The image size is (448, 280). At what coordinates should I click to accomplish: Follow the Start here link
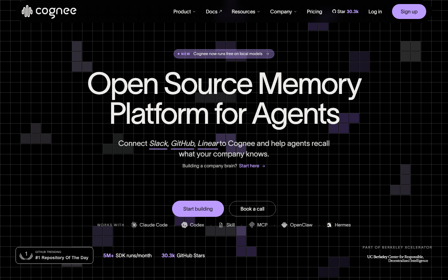(252, 166)
